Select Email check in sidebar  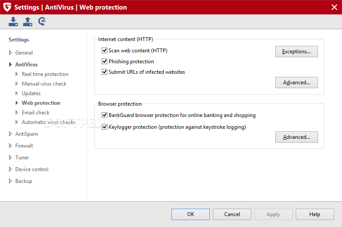pyautogui.click(x=36, y=113)
